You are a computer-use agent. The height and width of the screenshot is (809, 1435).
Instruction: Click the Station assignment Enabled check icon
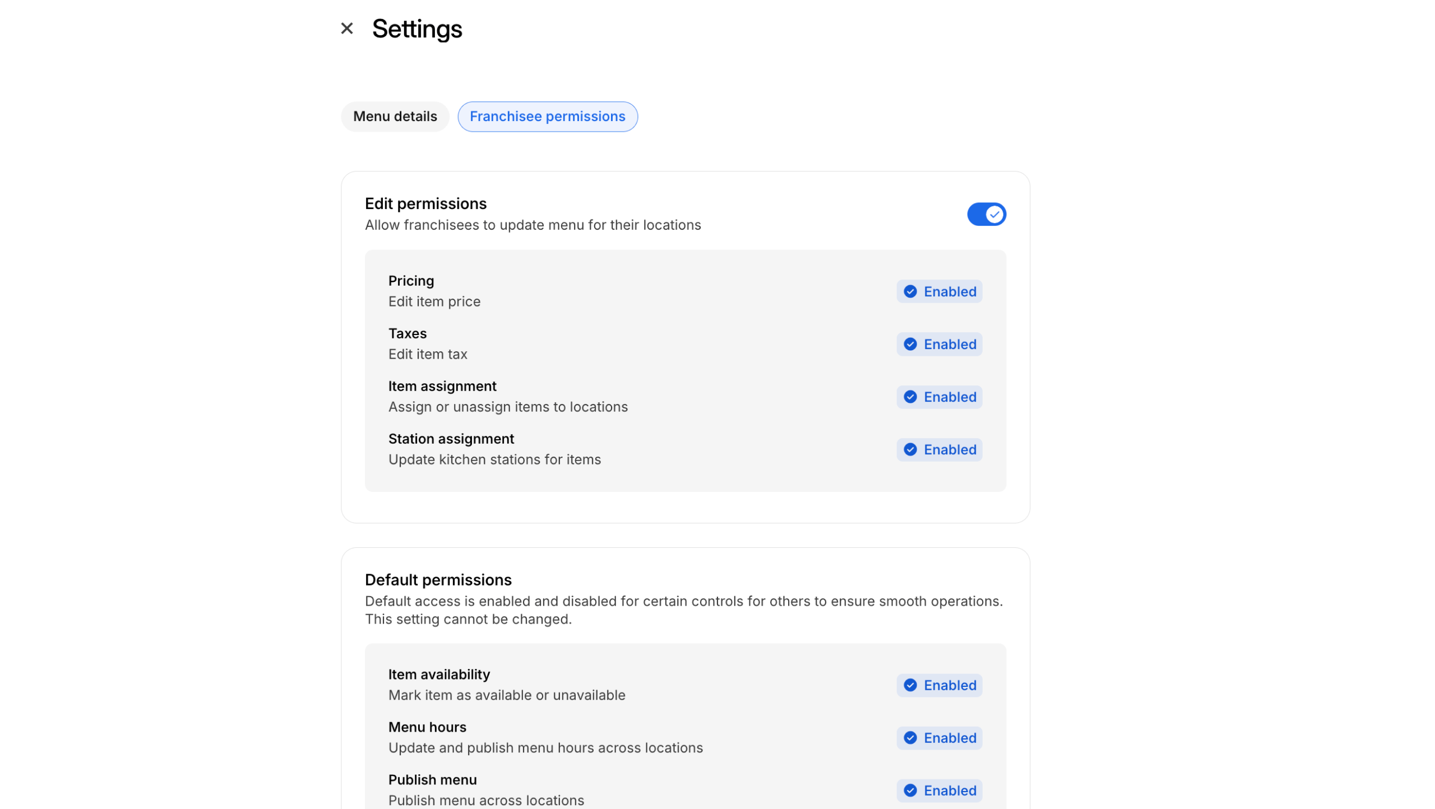pyautogui.click(x=910, y=449)
